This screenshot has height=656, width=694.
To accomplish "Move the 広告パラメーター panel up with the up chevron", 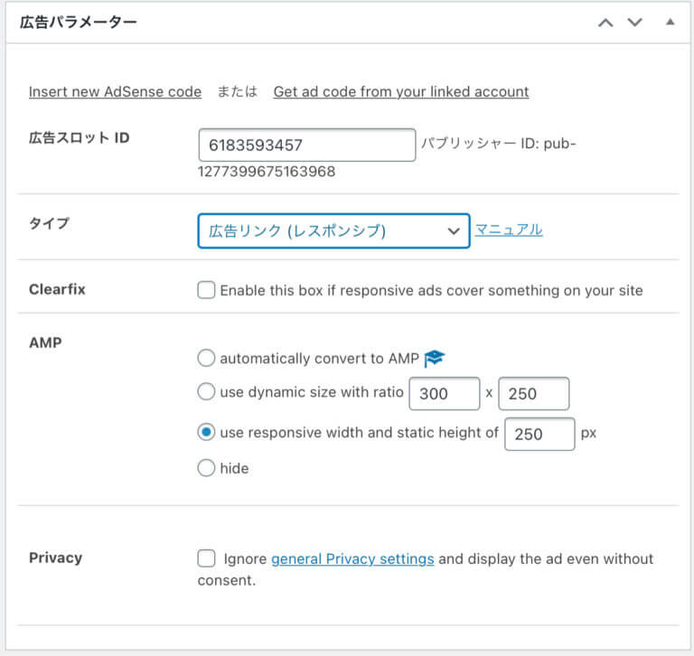I will coord(605,23).
